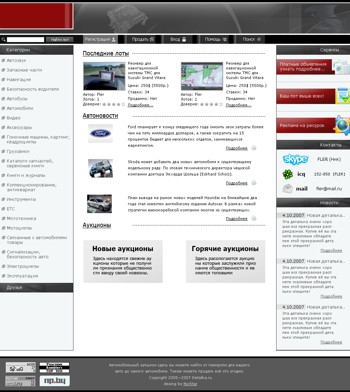
Task: Click the NorStar link in the footer
Action: click(190, 384)
